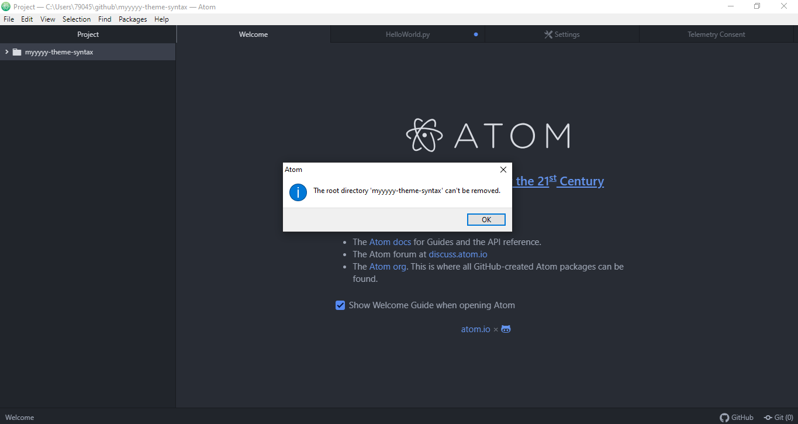The width and height of the screenshot is (798, 424).
Task: Click the Atom app icon in title bar
Action: pyautogui.click(x=6, y=6)
